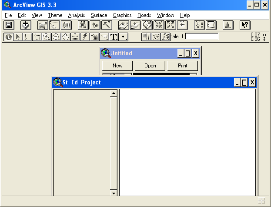Select the first tool left of Scale
The height and width of the screenshot is (207, 271).
(x=146, y=37)
